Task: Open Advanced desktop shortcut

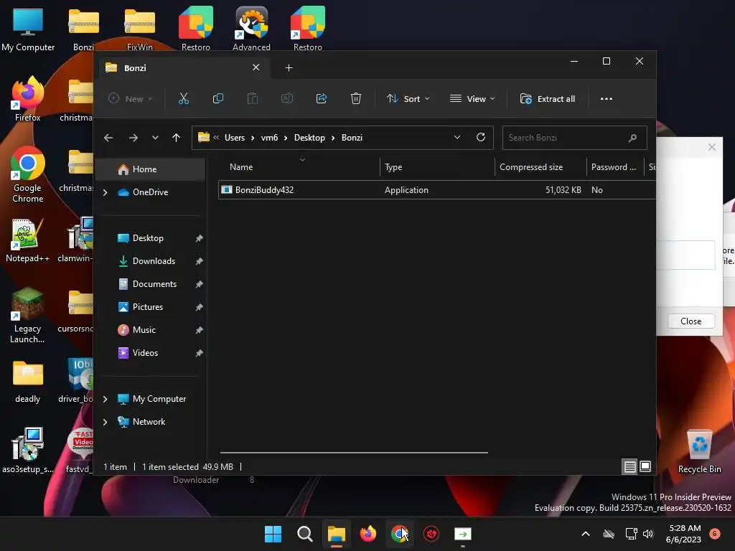Action: tap(251, 28)
